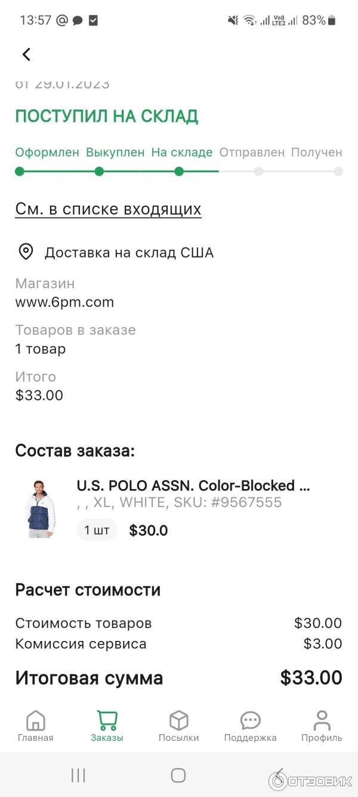Tap the back arrow icon
This screenshot has width=358, height=797.
(26, 54)
